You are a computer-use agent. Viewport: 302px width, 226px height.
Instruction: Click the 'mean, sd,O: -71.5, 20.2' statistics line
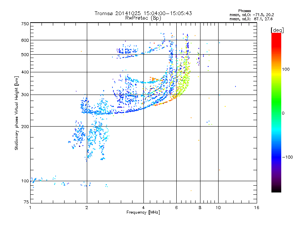coord(252,15)
